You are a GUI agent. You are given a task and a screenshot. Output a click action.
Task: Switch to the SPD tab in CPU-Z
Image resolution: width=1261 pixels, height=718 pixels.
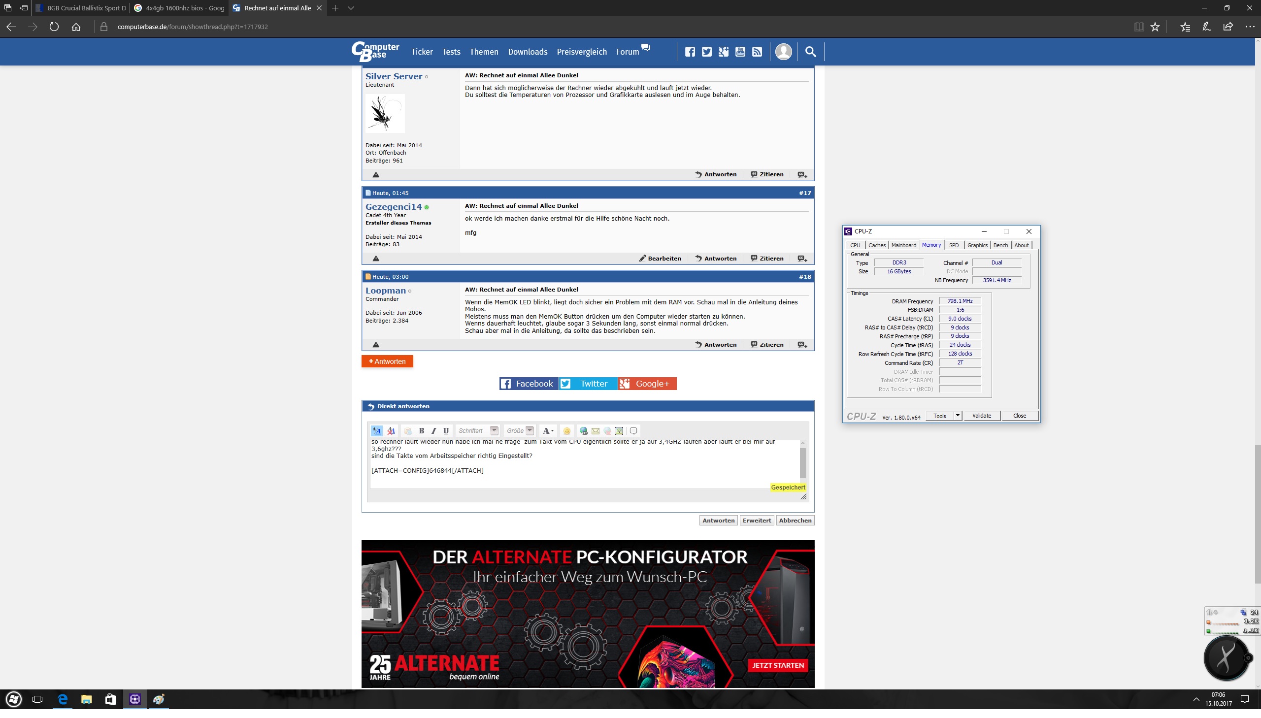[x=954, y=245]
